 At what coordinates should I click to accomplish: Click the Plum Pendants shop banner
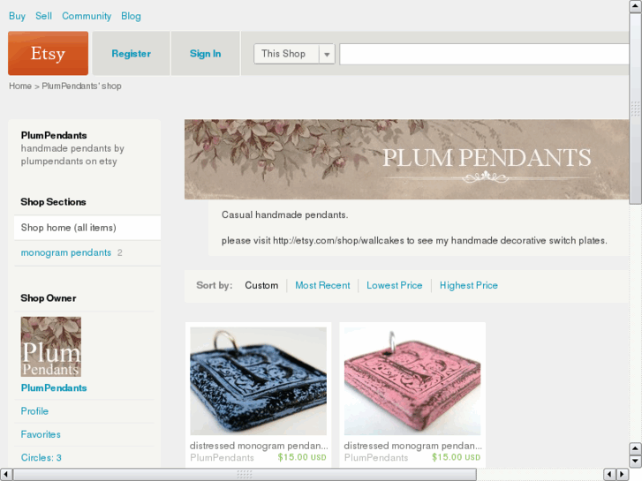(406, 159)
